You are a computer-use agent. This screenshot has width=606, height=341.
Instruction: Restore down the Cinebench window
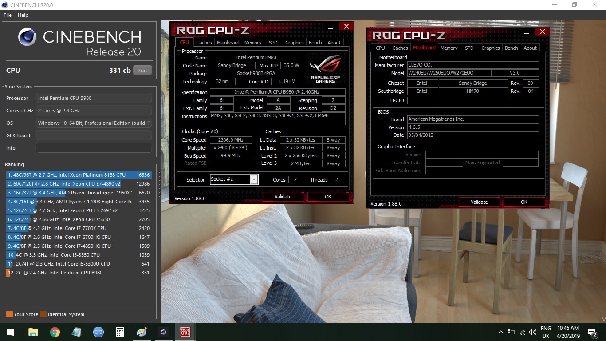click(575, 4)
